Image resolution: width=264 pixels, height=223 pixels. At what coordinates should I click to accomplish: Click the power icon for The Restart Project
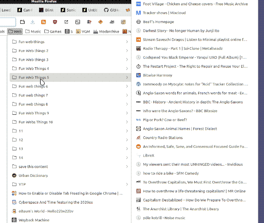139,66
